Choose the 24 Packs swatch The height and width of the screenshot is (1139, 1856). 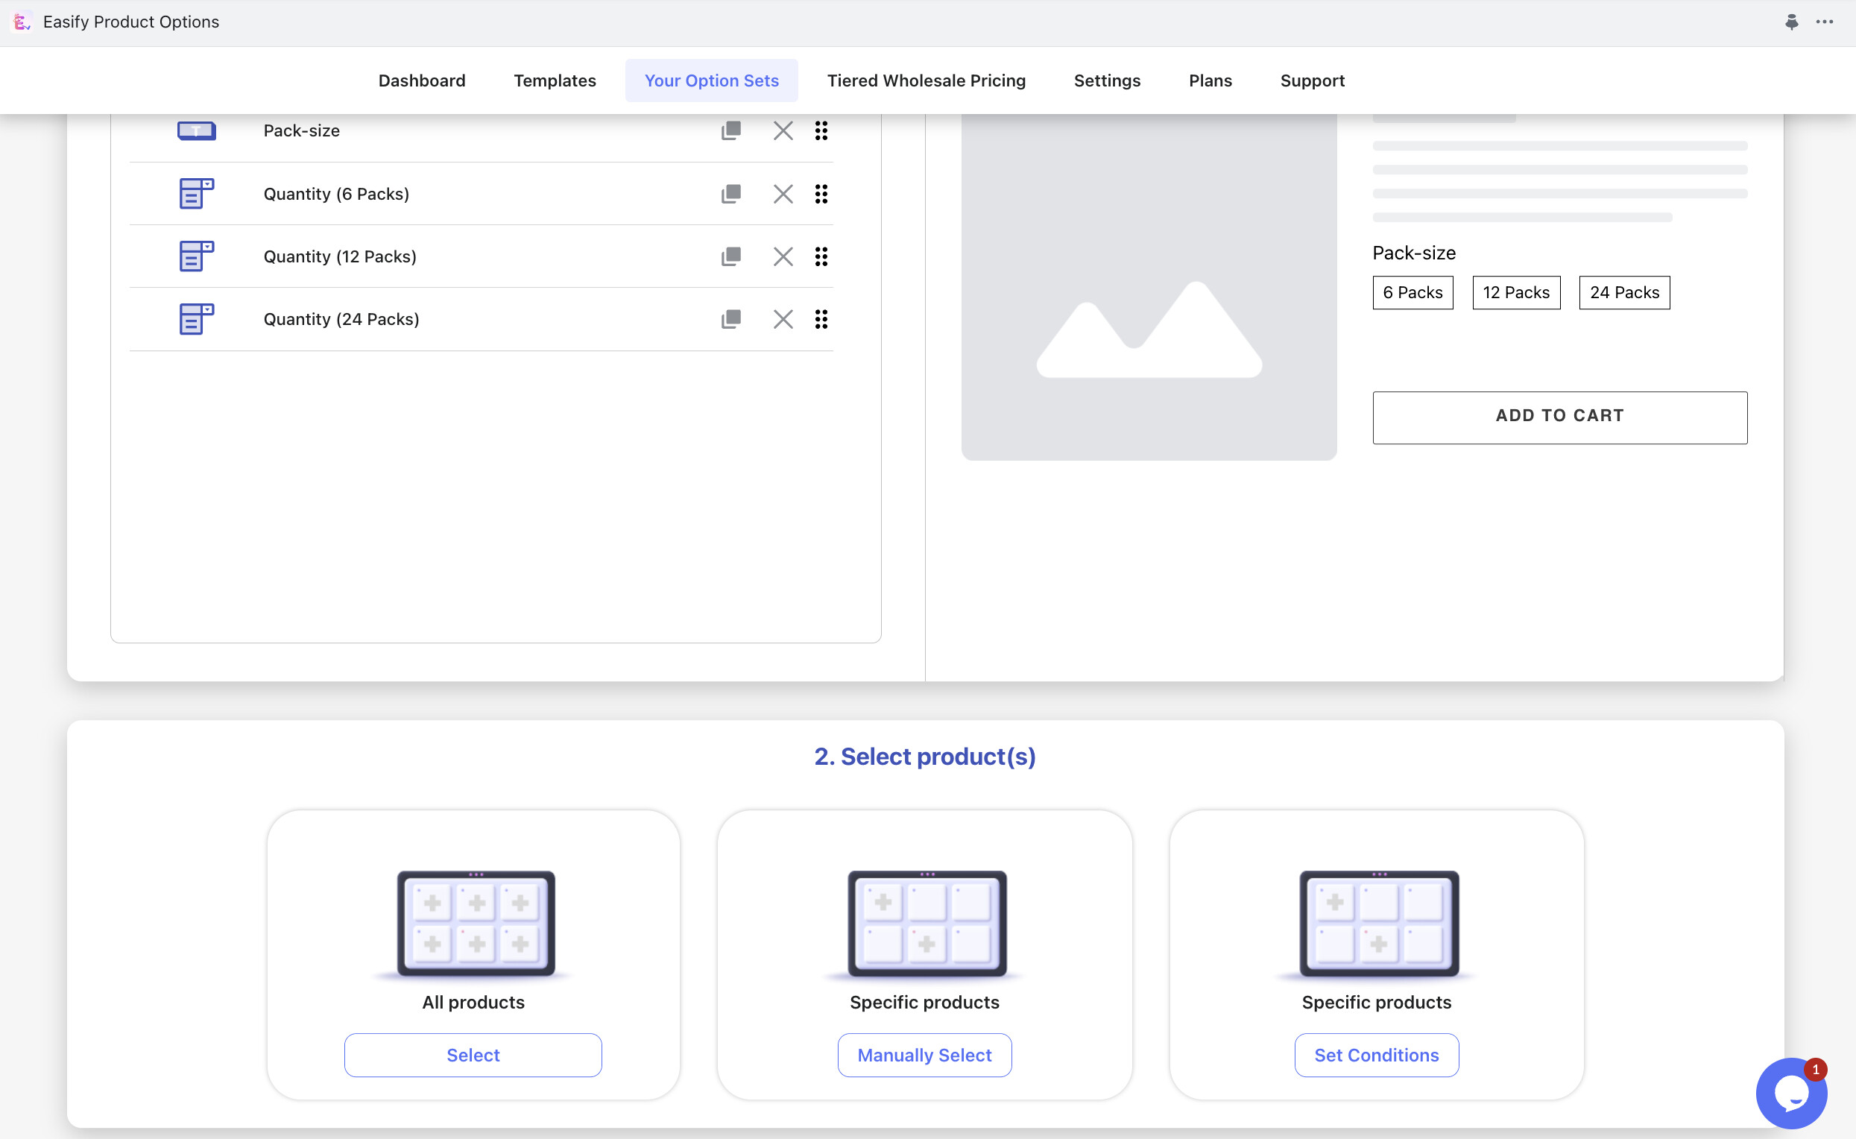(1624, 292)
